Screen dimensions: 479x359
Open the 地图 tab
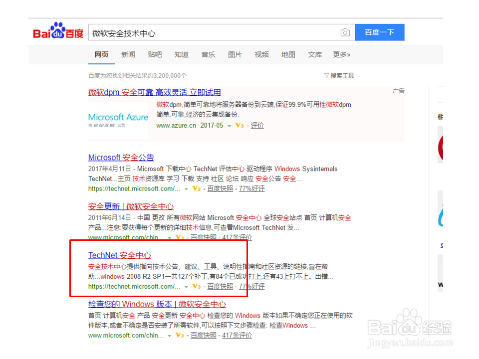point(288,55)
